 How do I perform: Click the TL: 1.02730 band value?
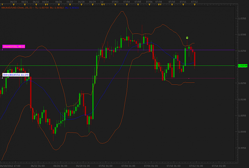(x=42, y=8)
